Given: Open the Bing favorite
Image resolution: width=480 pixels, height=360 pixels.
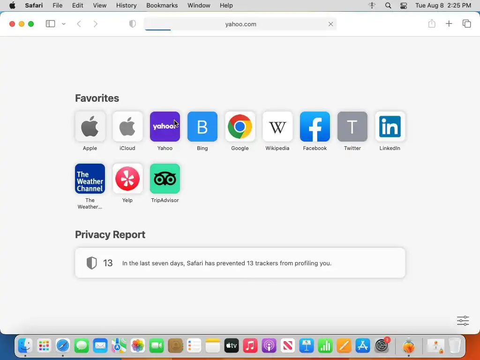Looking at the screenshot, I should tap(202, 127).
